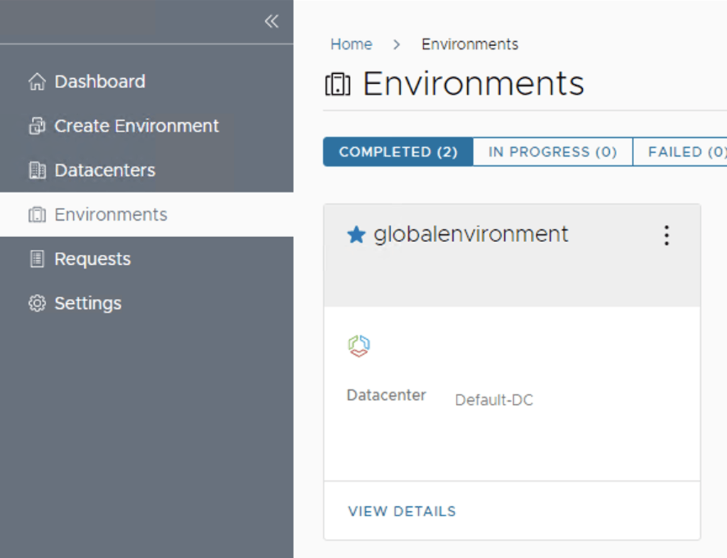Click the Create Environment icon in sidebar
The height and width of the screenshot is (558, 727).
click(36, 126)
